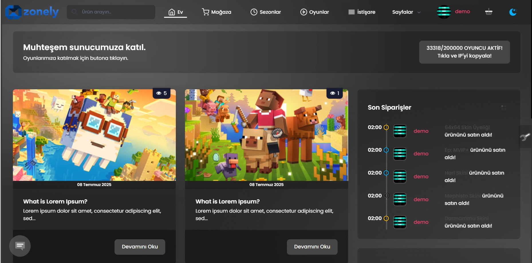Toggle dark mode moon icon
This screenshot has width=532, height=263.
pyautogui.click(x=513, y=12)
